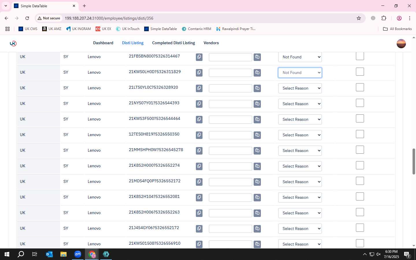Tick checkbox for row 21FBSBN800?5326314467
Viewport: 416px width, 260px height.
[x=360, y=56]
